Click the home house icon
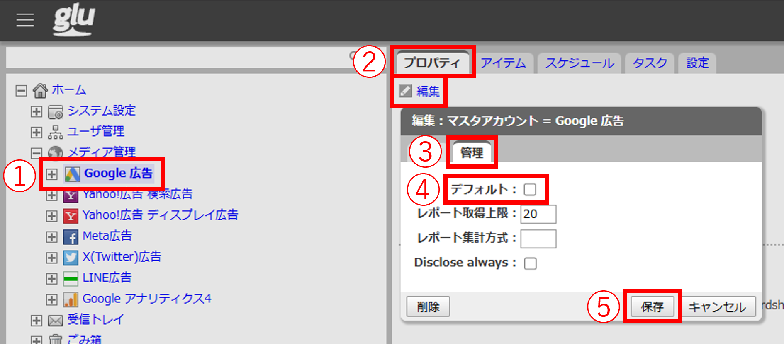The width and height of the screenshot is (784, 345). tap(40, 90)
